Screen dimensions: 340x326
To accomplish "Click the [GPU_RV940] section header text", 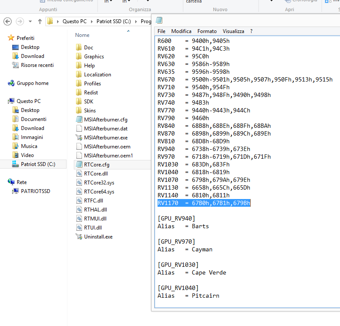I will pyautogui.click(x=176, y=218).
